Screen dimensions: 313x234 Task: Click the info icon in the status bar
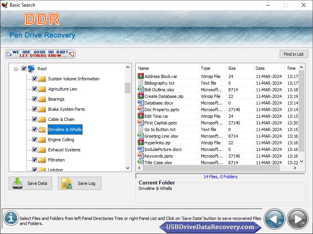click(x=11, y=218)
